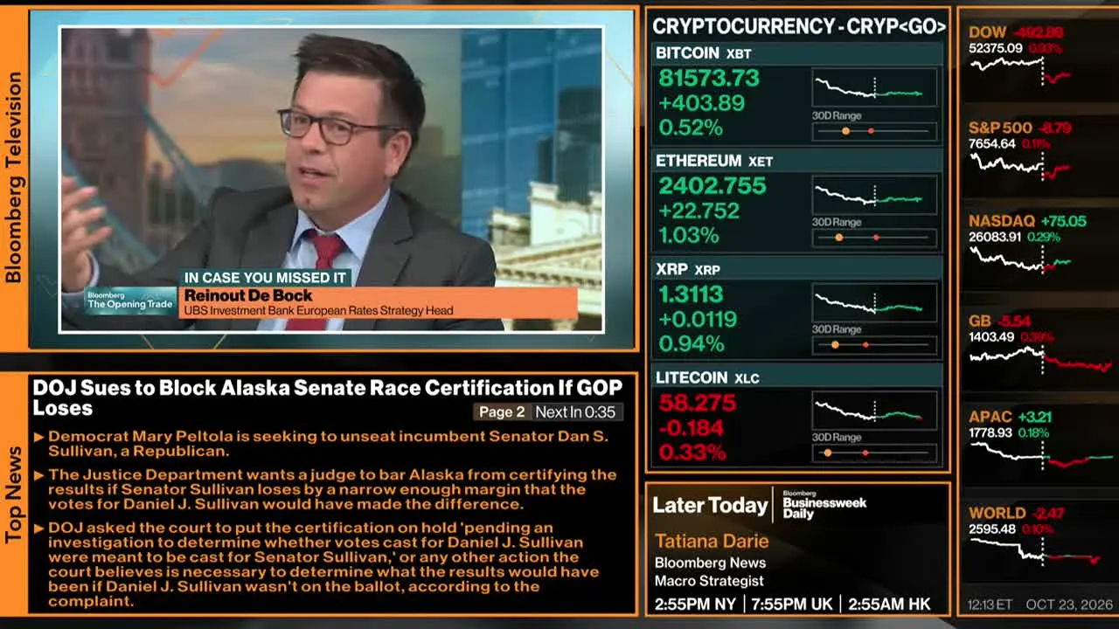The image size is (1119, 629).
Task: Click the Mary Peltola bullet paragraph
Action: pyautogui.click(x=329, y=444)
